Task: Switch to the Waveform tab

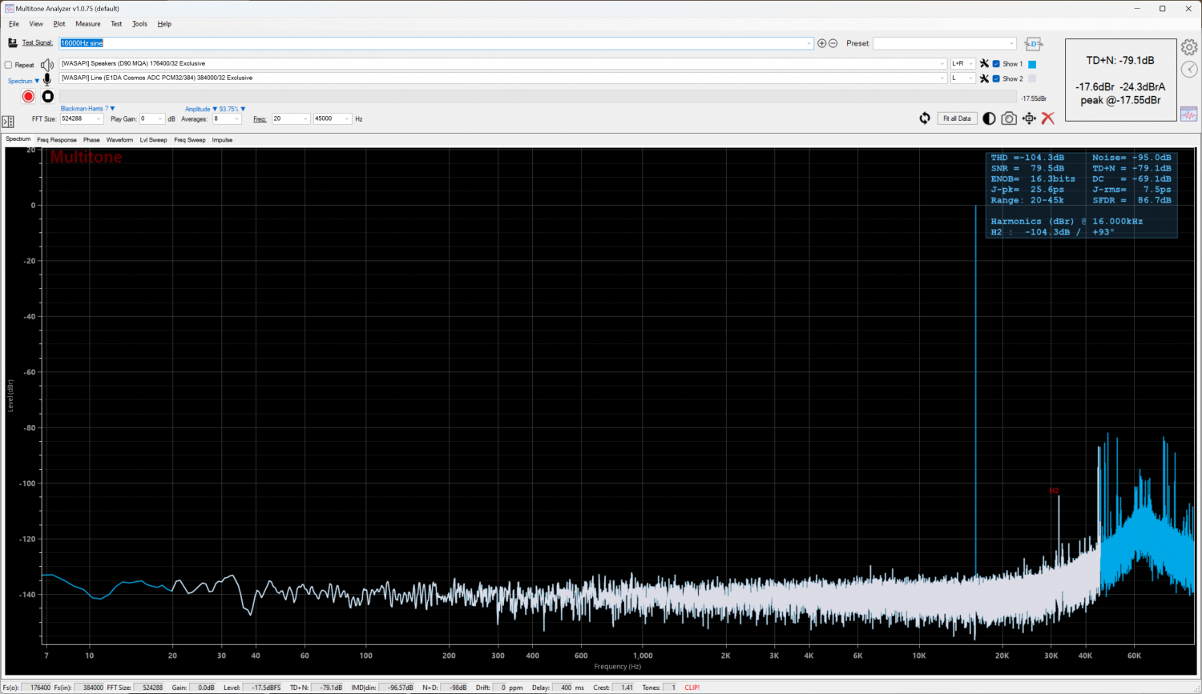Action: click(x=119, y=140)
